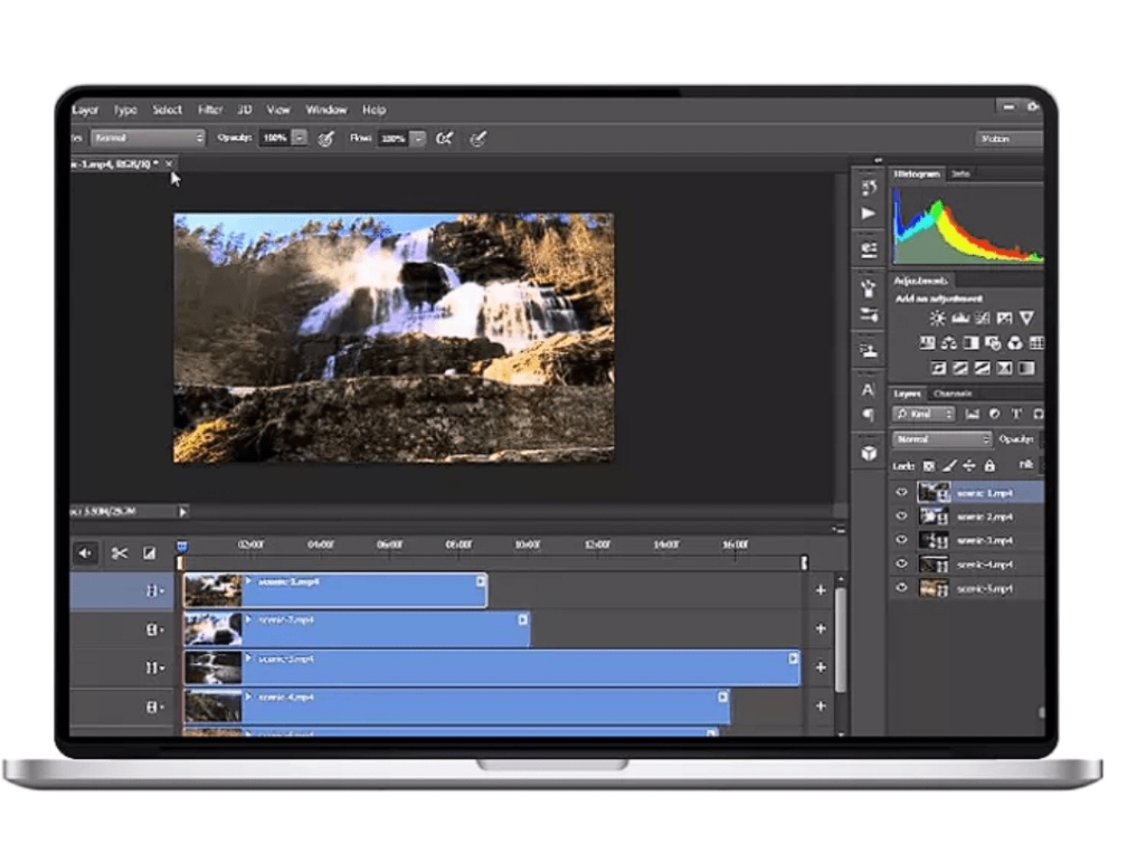This screenshot has height=853, width=1137.
Task: Add a Brightness/Contrast adjustment sun icon
Action: pyautogui.click(x=937, y=318)
